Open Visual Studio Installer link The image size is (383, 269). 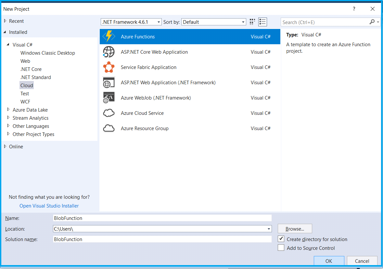[49, 206]
